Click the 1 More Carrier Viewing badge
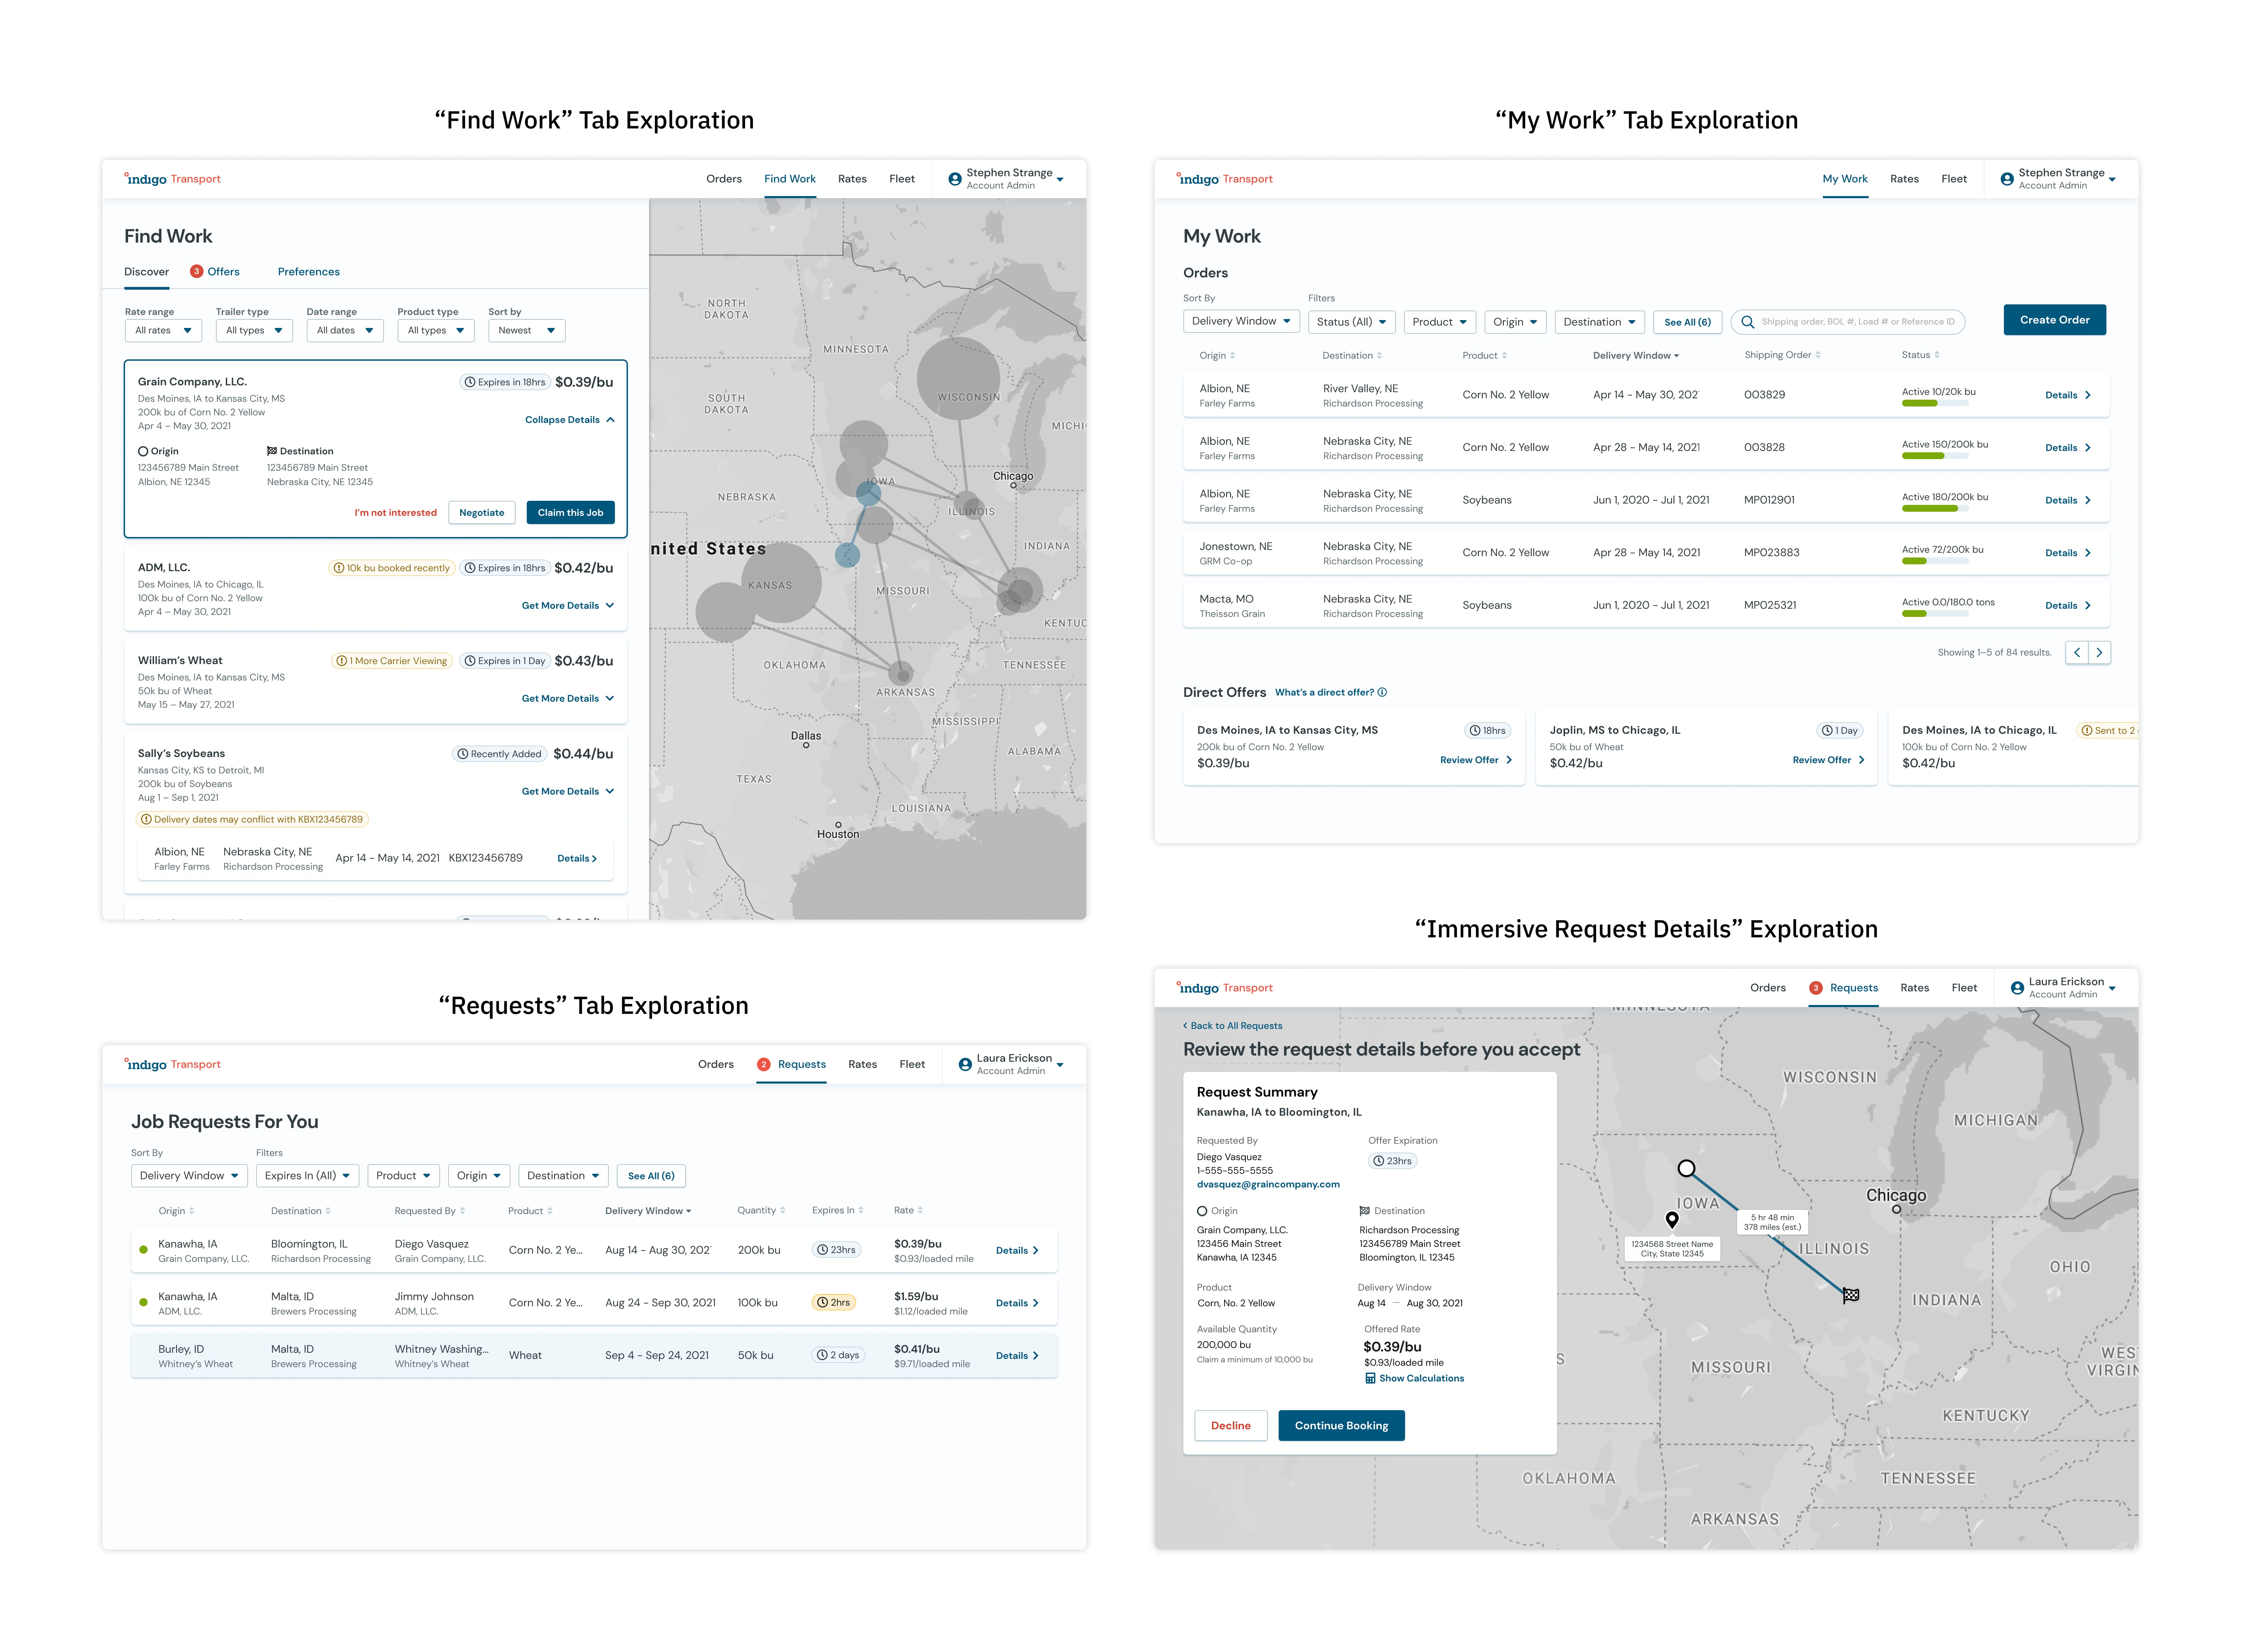Image resolution: width=2241 pixels, height=1652 pixels. tap(391, 661)
